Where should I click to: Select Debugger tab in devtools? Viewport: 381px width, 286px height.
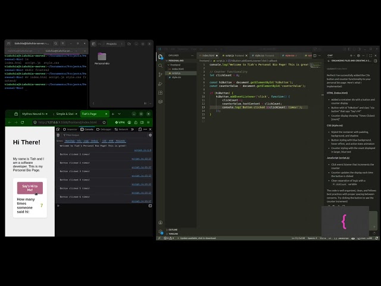[x=104, y=129]
